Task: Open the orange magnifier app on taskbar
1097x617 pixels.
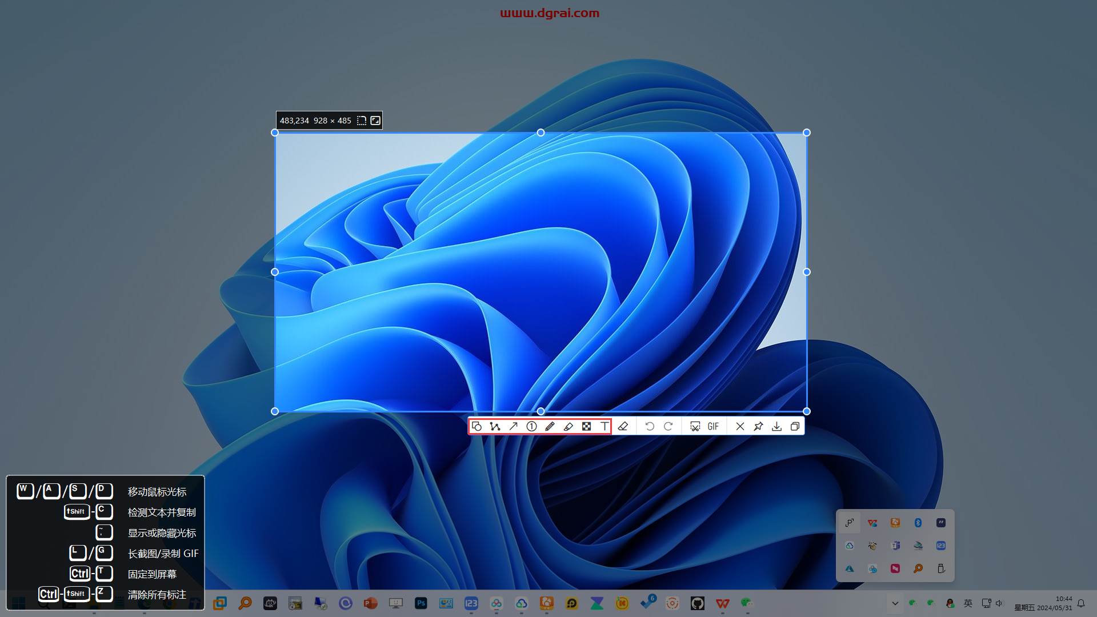Action: pos(245,603)
